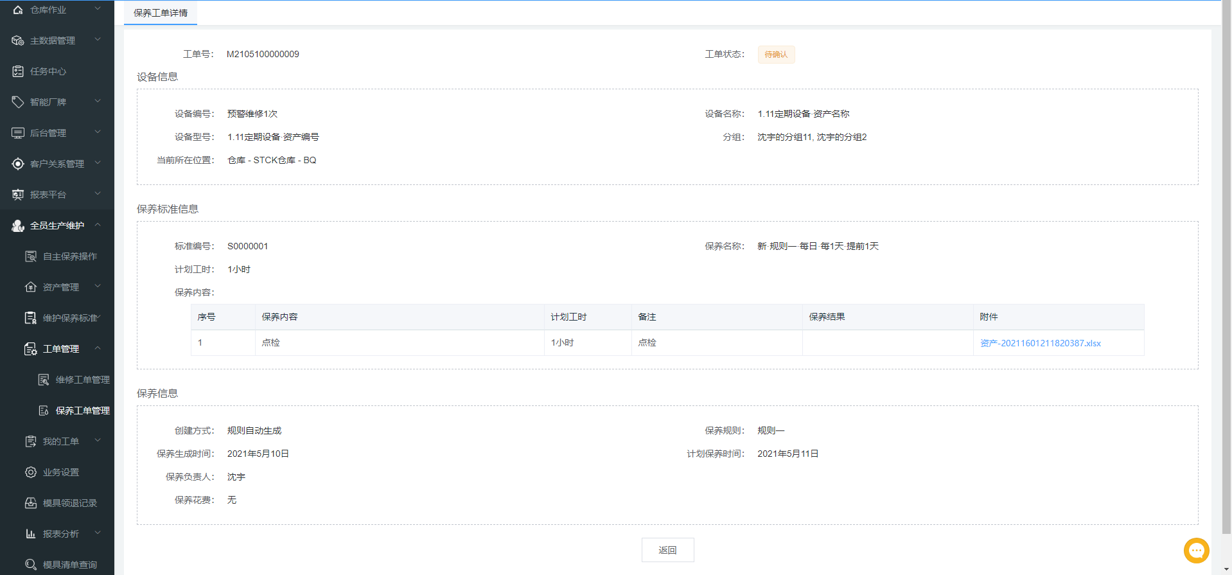Click the 业务设置 gear icon
1232x575 pixels.
pyautogui.click(x=31, y=472)
